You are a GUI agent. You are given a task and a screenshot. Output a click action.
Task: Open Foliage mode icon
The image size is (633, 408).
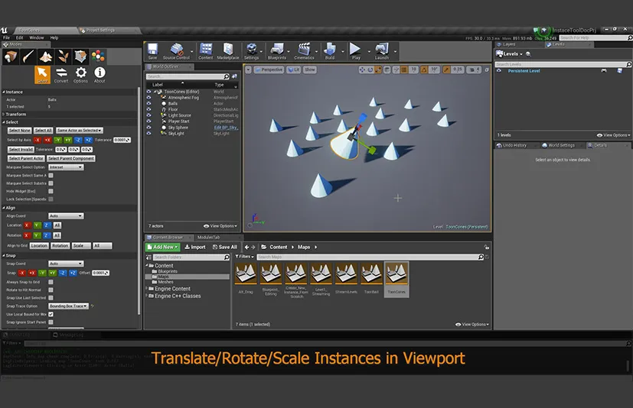click(63, 57)
